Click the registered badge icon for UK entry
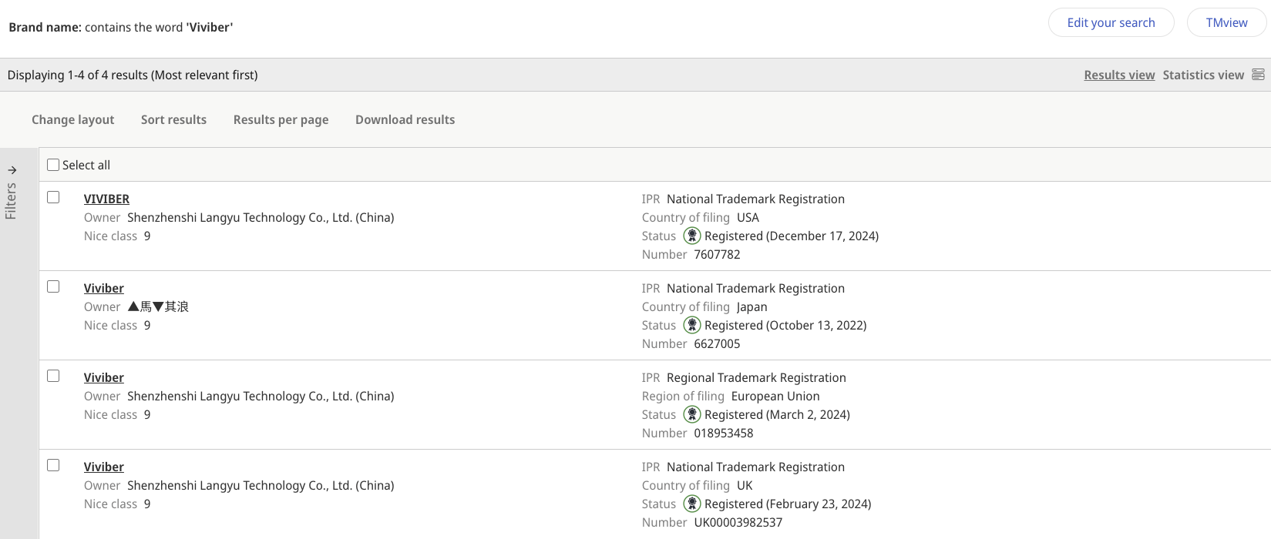The image size is (1271, 539). [692, 504]
